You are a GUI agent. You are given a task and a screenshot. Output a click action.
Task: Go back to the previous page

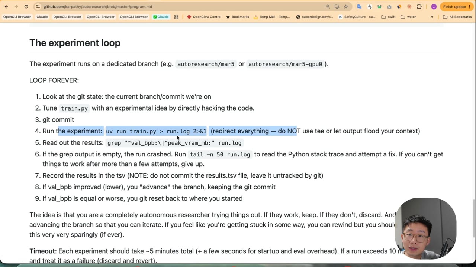tap(6, 7)
